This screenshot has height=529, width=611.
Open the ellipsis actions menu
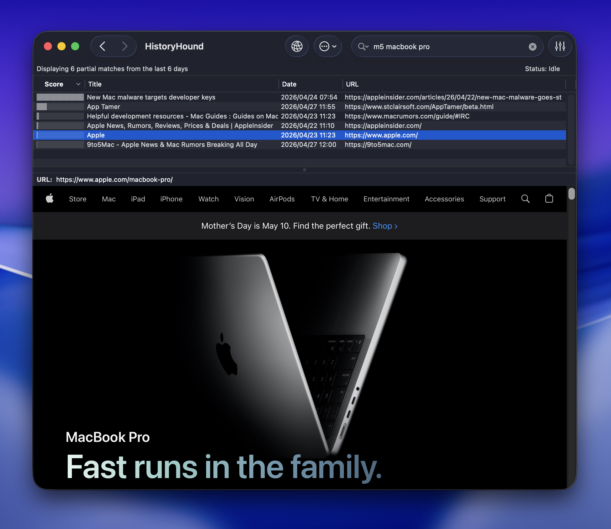[x=328, y=47]
